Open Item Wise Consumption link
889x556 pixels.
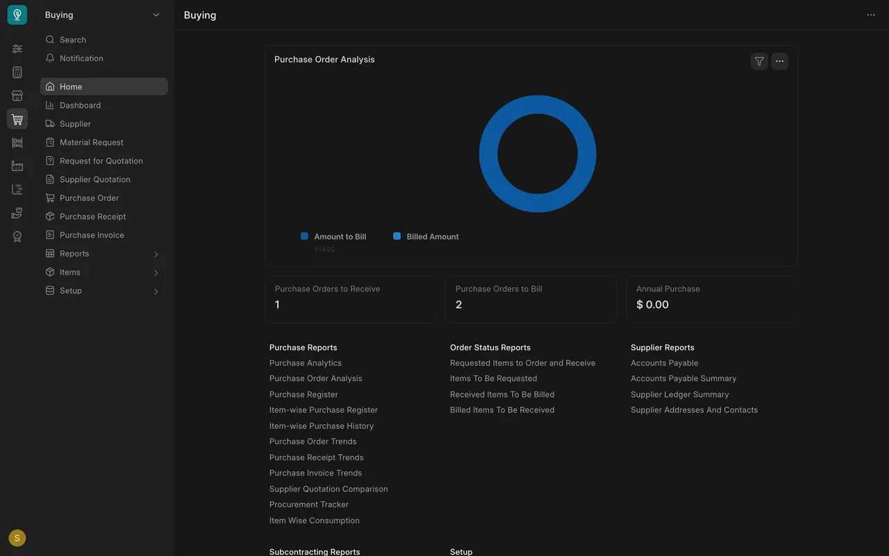(315, 521)
